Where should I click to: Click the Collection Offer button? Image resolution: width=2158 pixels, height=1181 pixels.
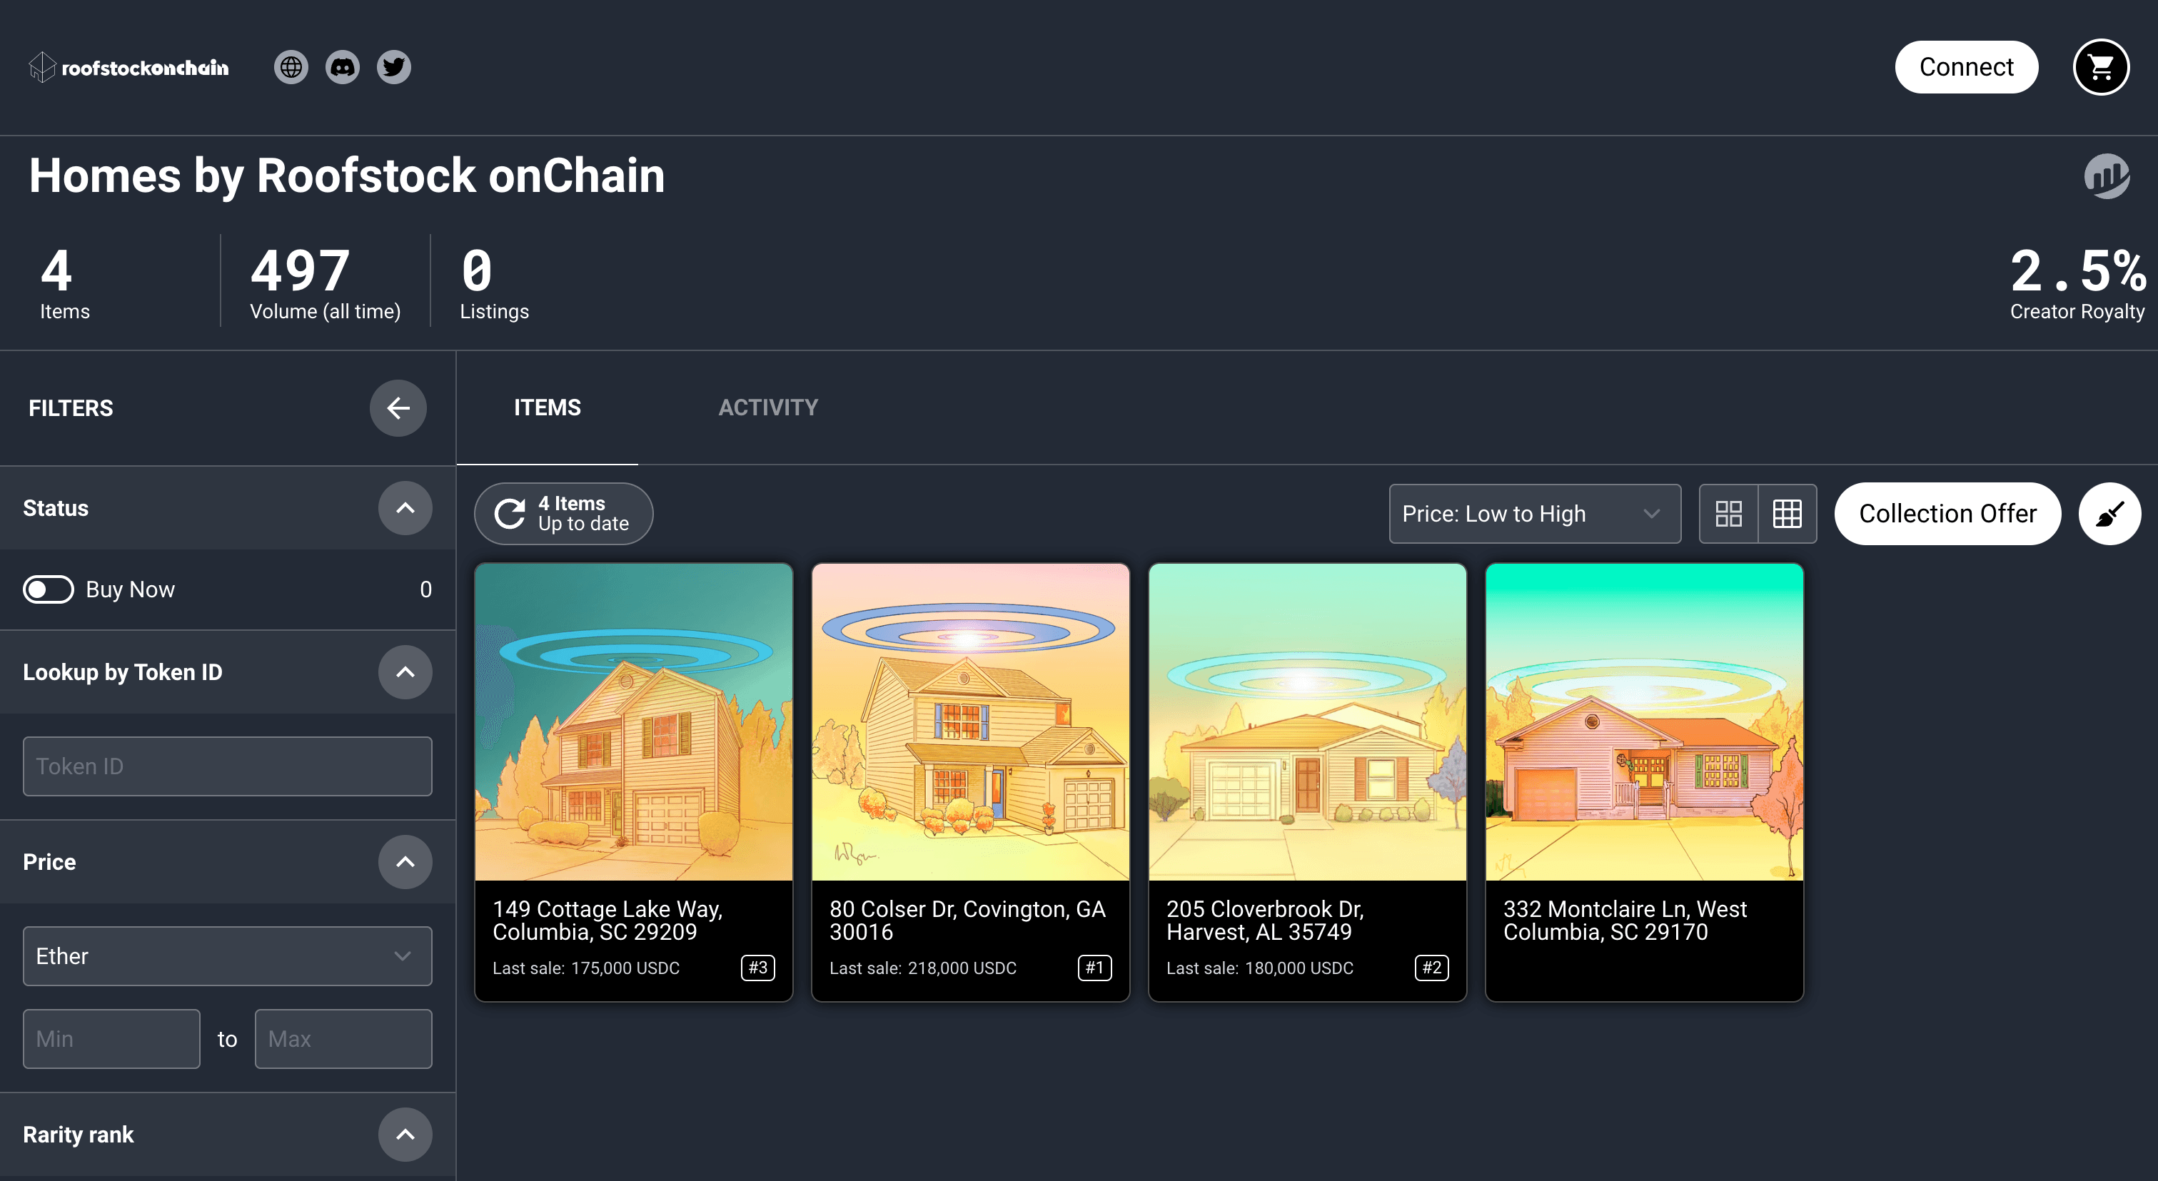[1947, 514]
